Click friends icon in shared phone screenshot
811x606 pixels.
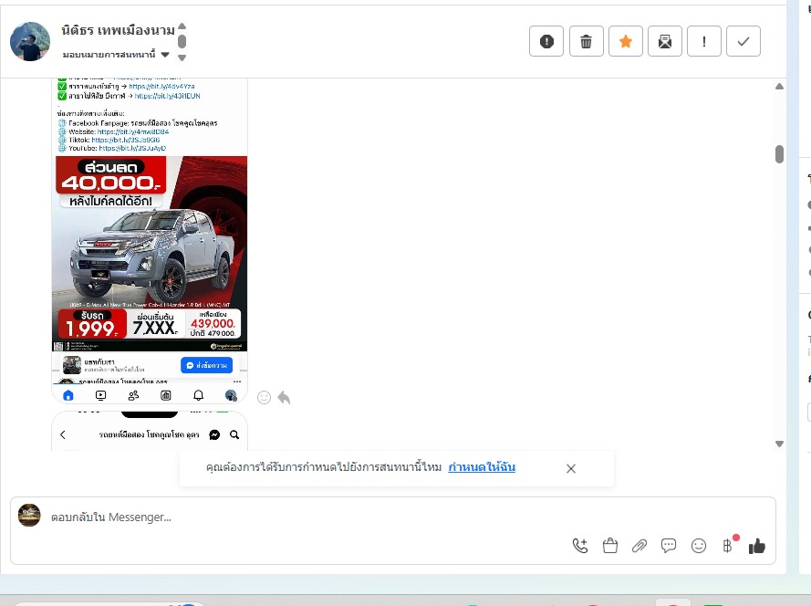click(x=133, y=395)
